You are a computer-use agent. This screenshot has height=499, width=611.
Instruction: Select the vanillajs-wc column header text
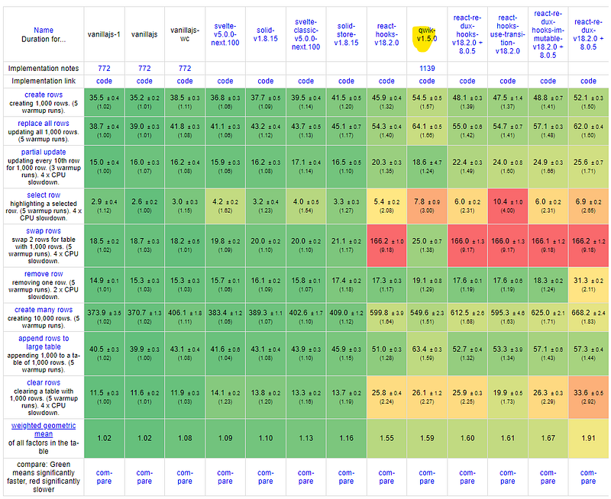(185, 34)
